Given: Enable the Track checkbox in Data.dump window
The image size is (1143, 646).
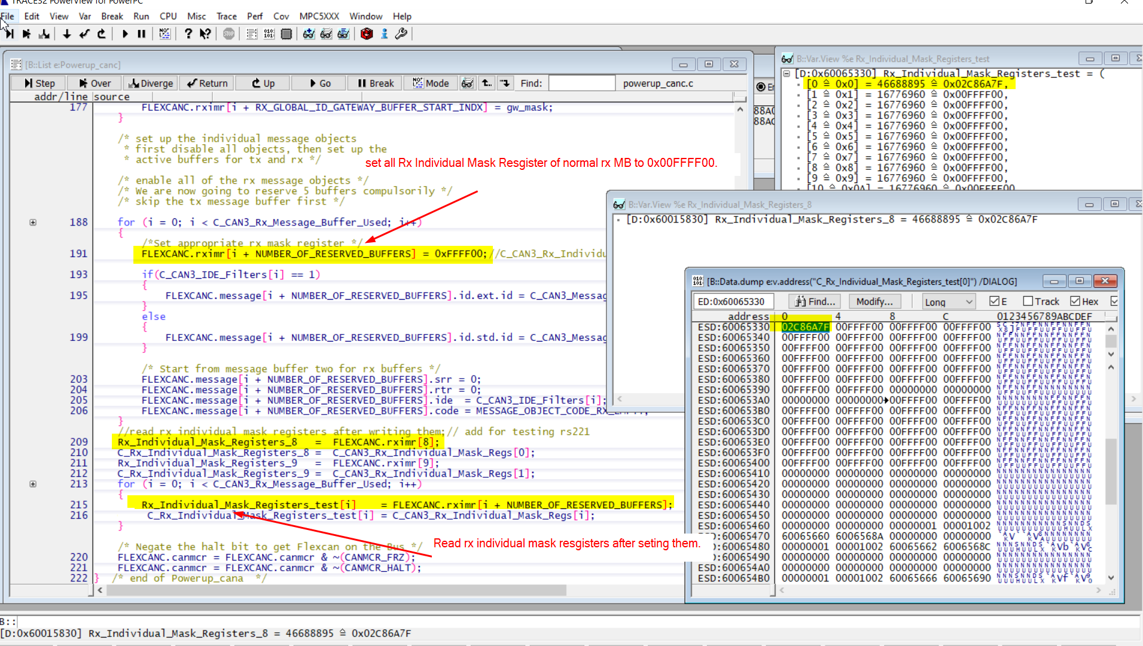Looking at the screenshot, I should (x=1028, y=301).
